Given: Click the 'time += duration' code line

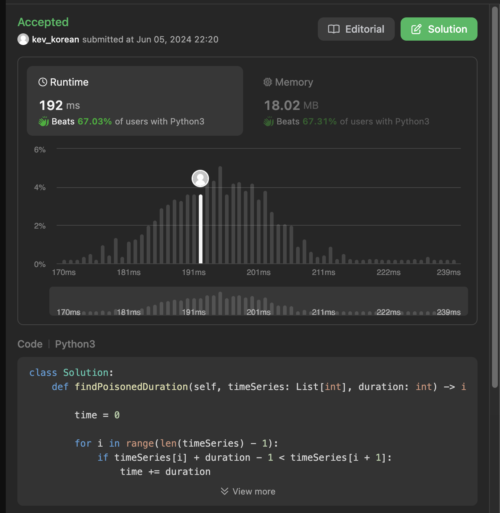Looking at the screenshot, I should tap(165, 472).
